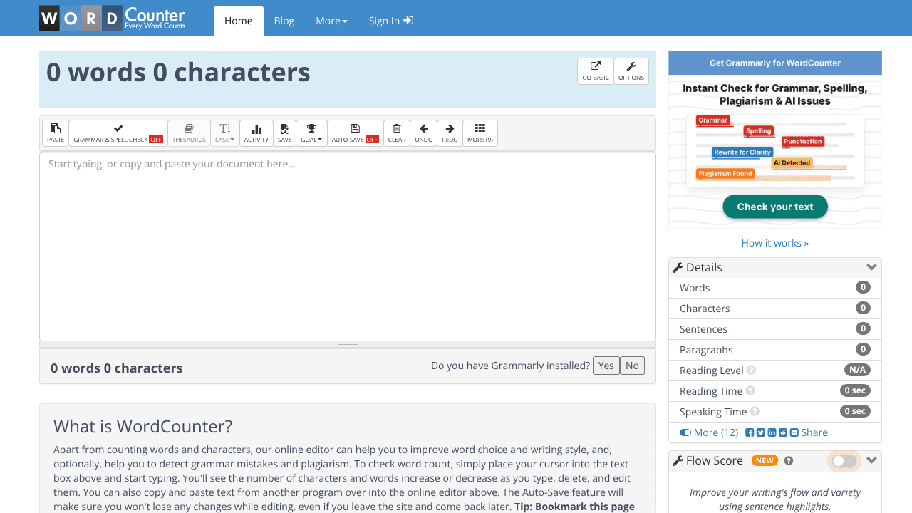912x513 pixels.
Task: Click the Share link
Action: point(814,432)
